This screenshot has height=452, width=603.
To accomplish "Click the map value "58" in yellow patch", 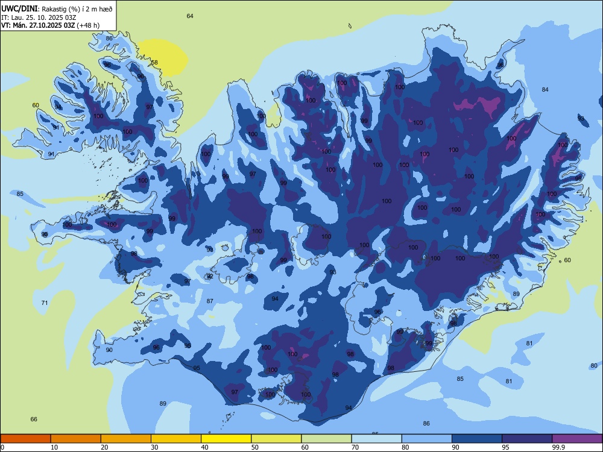I will [x=154, y=62].
